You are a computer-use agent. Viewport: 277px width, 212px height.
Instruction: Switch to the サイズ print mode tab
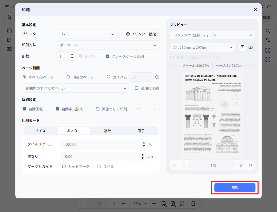coord(40,131)
